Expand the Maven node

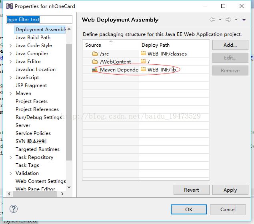pos(11,93)
